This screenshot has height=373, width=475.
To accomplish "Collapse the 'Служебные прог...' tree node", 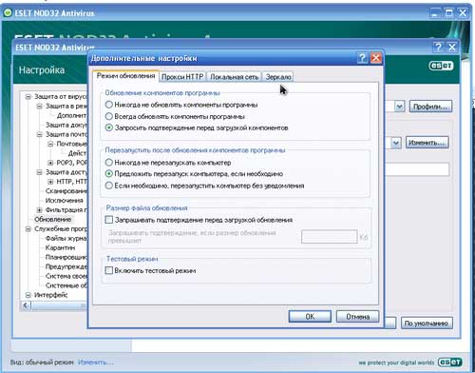I will 28,228.
